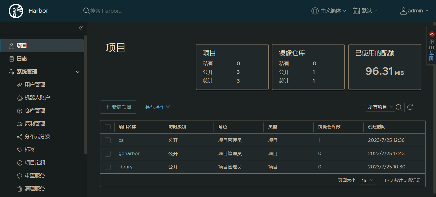The image size is (436, 197).
Task: Open the goharbor project link
Action: coord(129,154)
